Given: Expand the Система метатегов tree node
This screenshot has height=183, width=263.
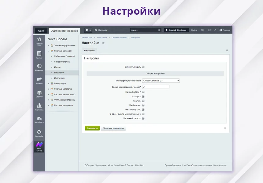Looking at the screenshot, I should coord(48,89).
